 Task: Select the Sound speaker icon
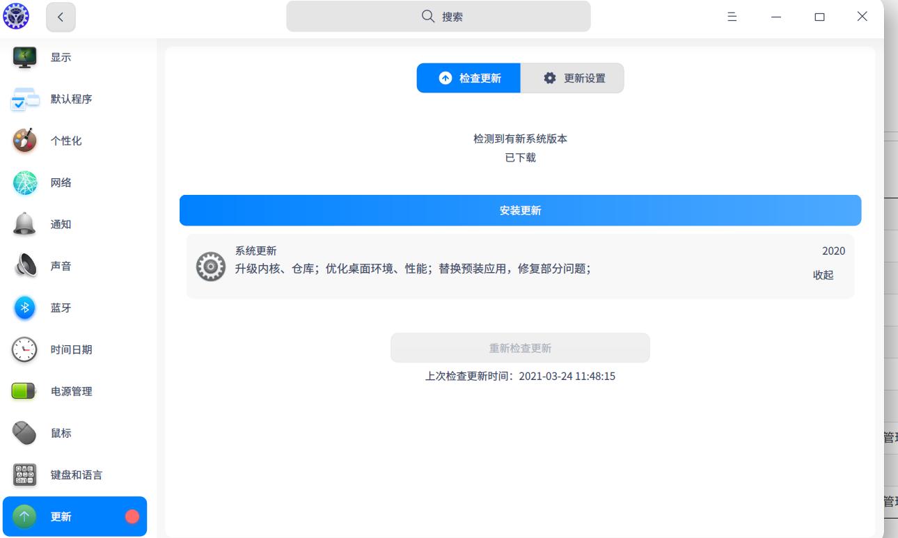click(x=25, y=266)
